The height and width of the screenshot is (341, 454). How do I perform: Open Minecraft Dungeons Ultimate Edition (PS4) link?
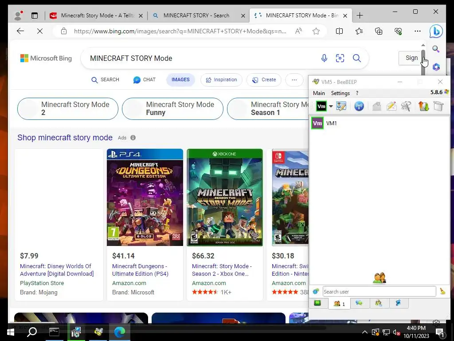pyautogui.click(x=140, y=270)
